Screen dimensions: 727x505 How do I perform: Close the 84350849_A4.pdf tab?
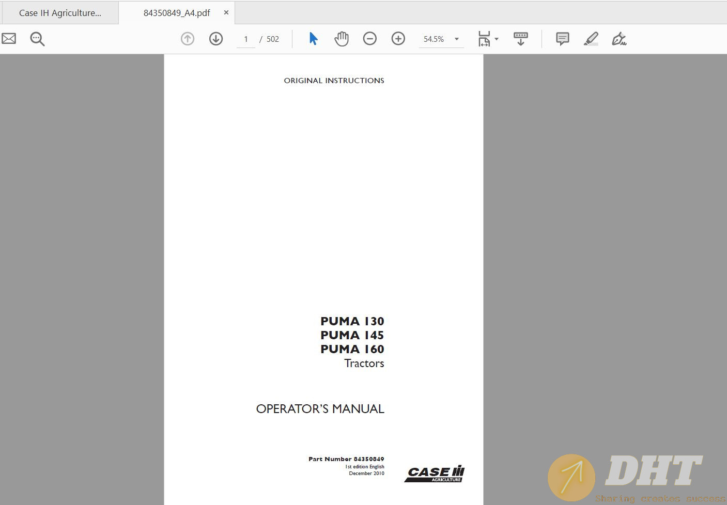pyautogui.click(x=226, y=12)
